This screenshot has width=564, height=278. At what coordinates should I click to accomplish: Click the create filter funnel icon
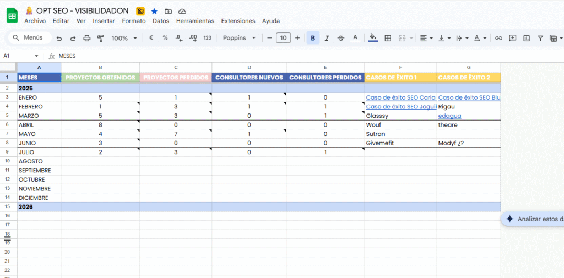tap(540, 38)
